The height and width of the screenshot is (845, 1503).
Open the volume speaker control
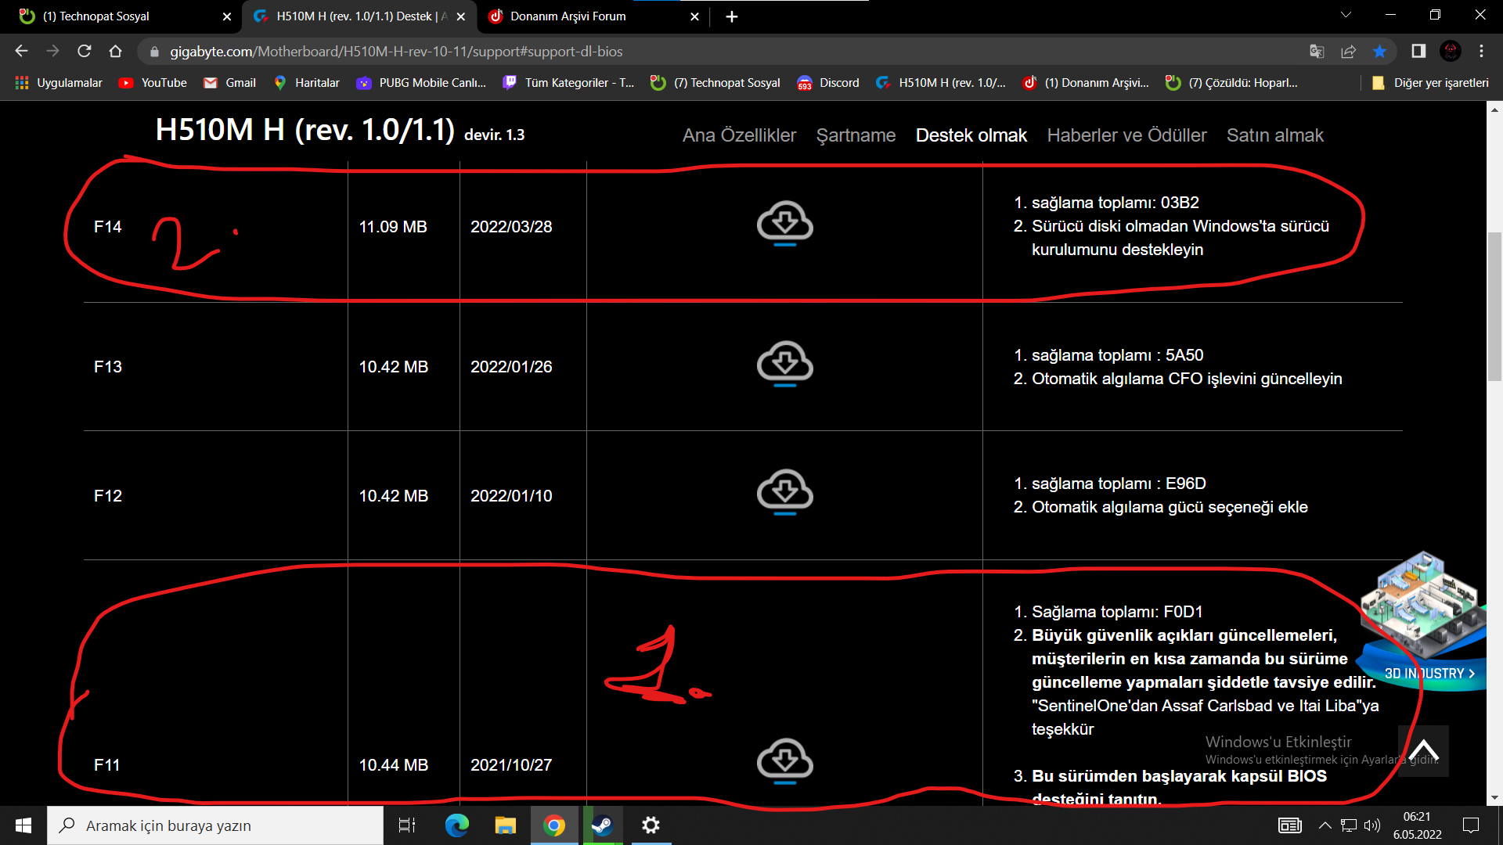(x=1371, y=825)
